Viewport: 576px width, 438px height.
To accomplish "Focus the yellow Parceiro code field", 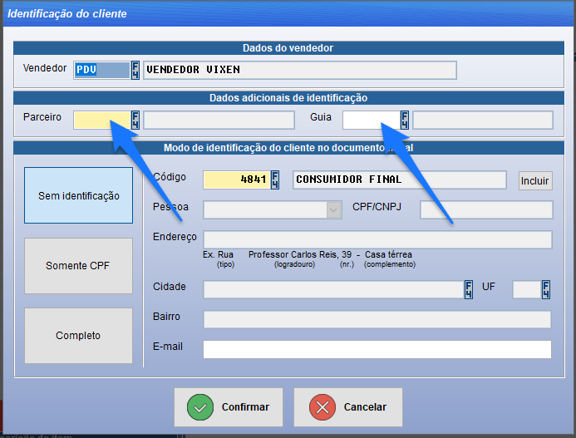I will [x=101, y=120].
